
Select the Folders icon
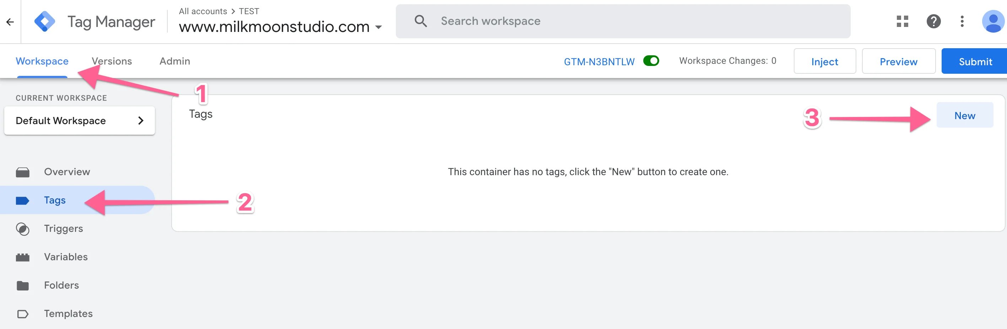coord(23,285)
